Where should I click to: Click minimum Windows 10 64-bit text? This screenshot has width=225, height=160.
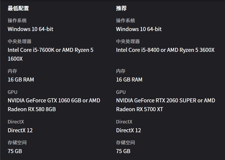pos(30,29)
